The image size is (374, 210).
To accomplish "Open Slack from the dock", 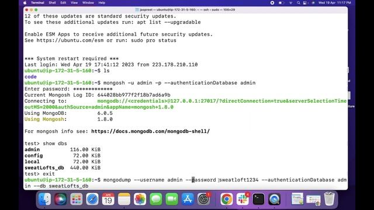I will click(243, 199).
